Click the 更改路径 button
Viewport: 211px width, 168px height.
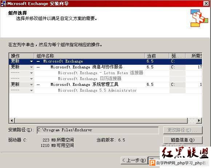[183, 130]
